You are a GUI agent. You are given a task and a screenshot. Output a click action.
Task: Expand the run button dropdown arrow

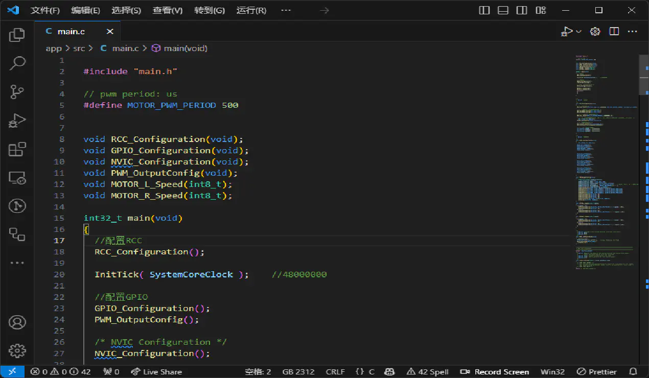(x=578, y=32)
